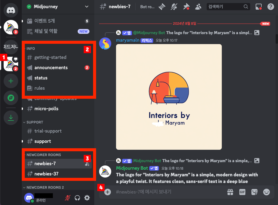Screen dimensions: 278x205
Task: Toggle headphones deafen in user panel
Action: tap(77, 198)
